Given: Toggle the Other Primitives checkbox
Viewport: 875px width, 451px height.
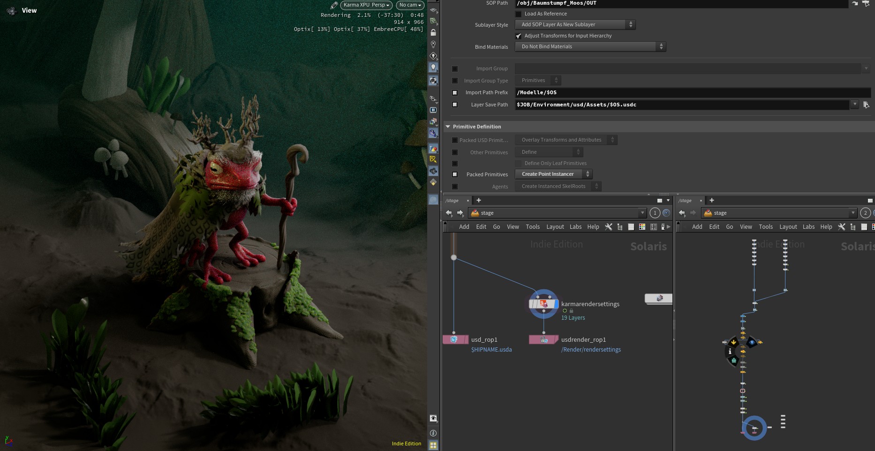Looking at the screenshot, I should (x=454, y=152).
